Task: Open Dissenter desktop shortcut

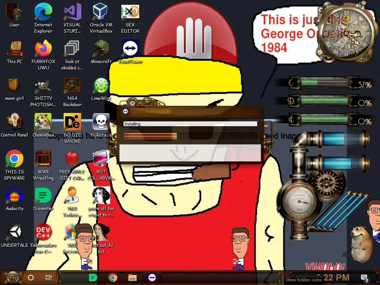Action: (43, 199)
